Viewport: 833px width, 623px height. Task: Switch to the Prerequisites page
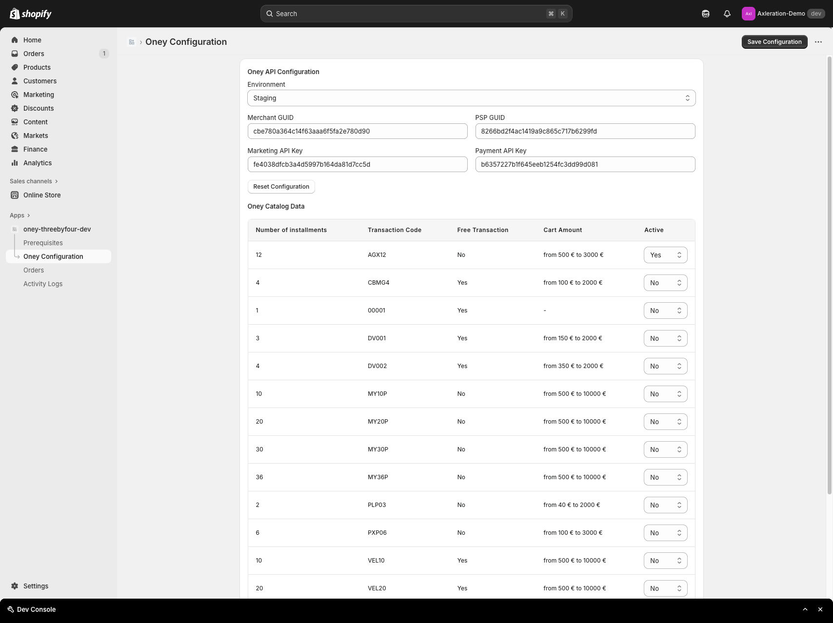pos(43,242)
